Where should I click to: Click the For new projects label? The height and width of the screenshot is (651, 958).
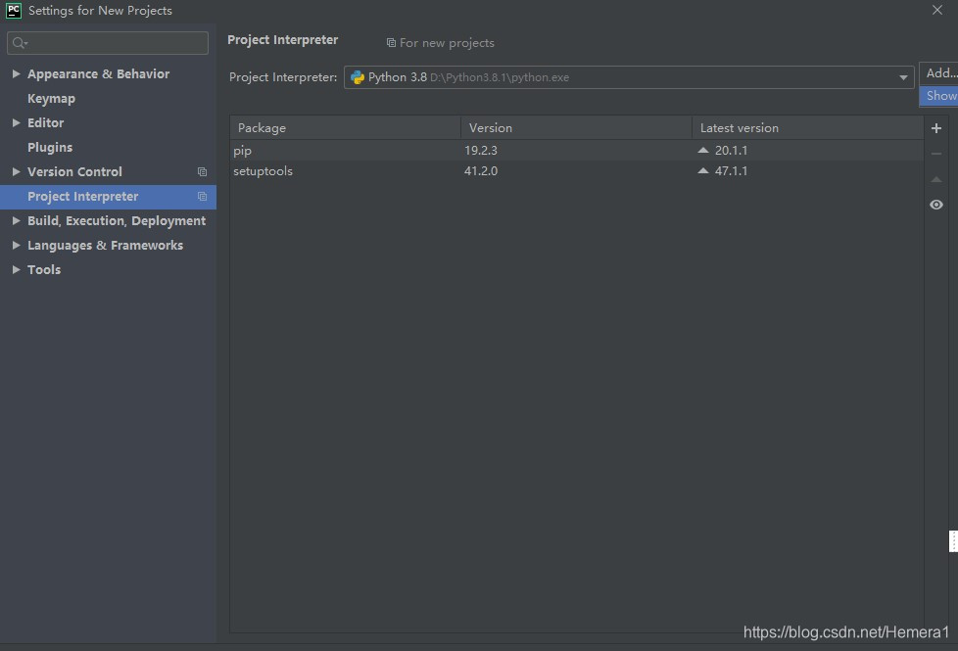447,43
